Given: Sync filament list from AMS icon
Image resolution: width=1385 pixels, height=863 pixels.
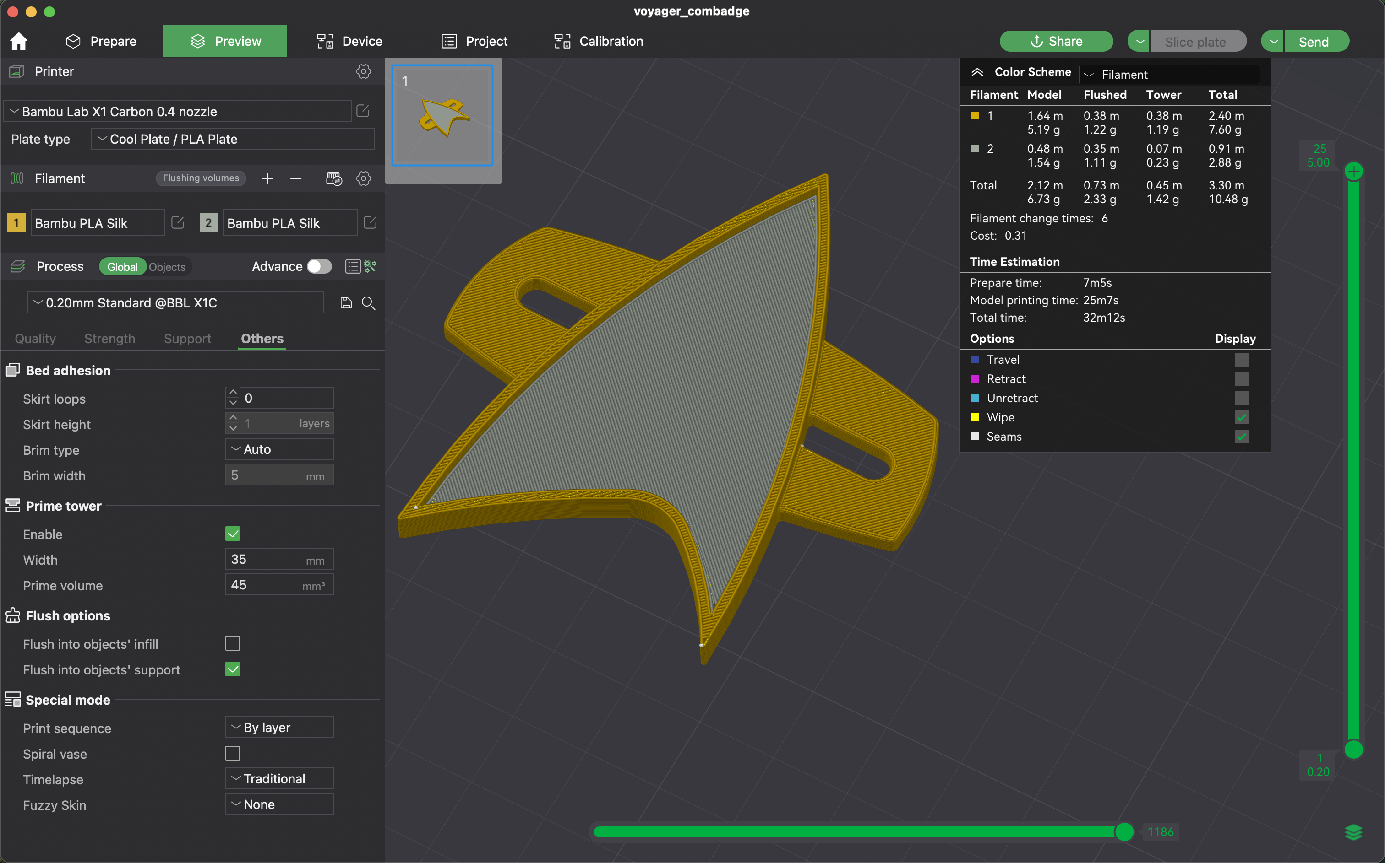Looking at the screenshot, I should pyautogui.click(x=334, y=178).
